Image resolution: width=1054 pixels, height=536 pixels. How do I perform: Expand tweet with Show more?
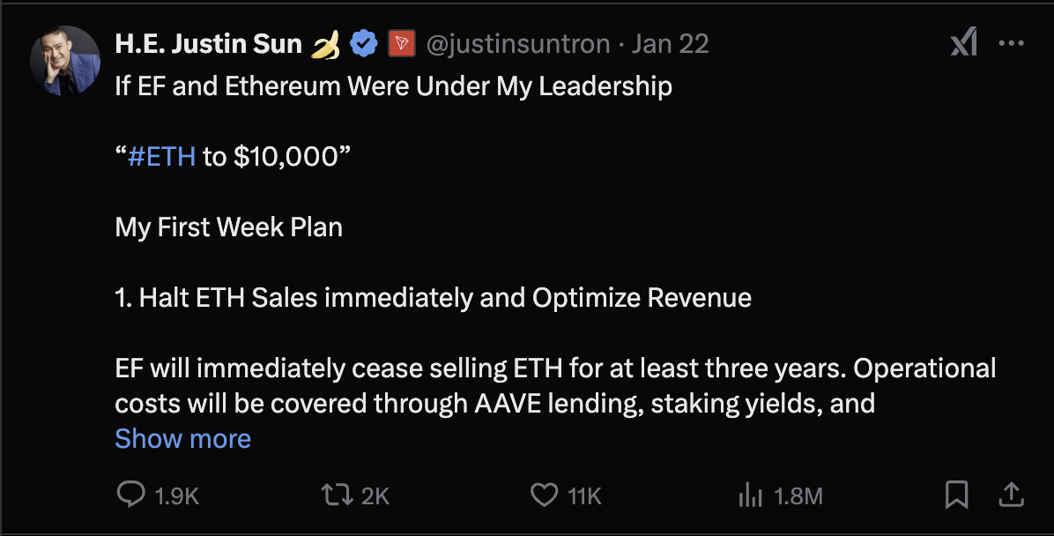click(182, 438)
